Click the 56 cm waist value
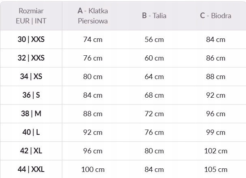 tap(154, 40)
